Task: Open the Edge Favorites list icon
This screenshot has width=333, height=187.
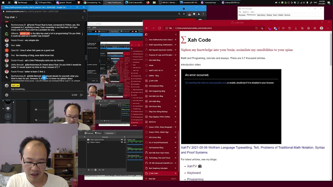Action: pos(283,28)
